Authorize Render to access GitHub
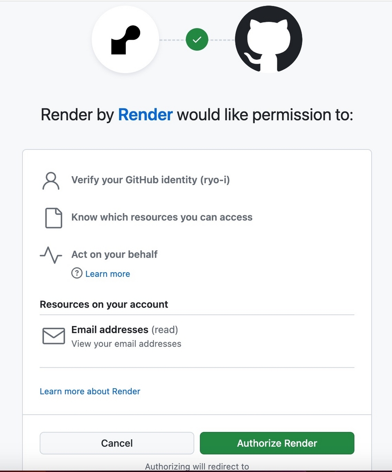This screenshot has width=392, height=472. [x=277, y=443]
